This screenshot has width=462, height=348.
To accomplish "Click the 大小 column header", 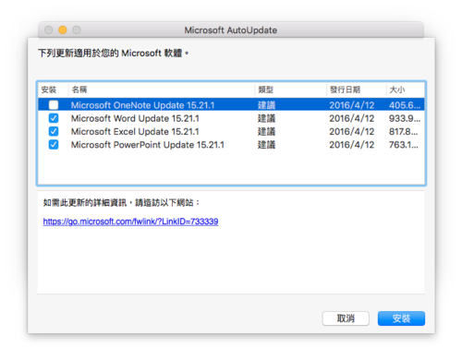I will point(406,90).
